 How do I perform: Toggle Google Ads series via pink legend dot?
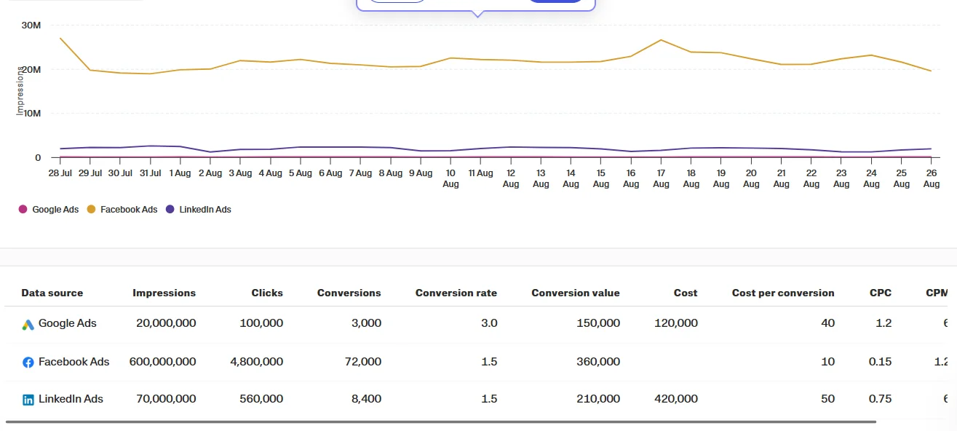point(23,210)
